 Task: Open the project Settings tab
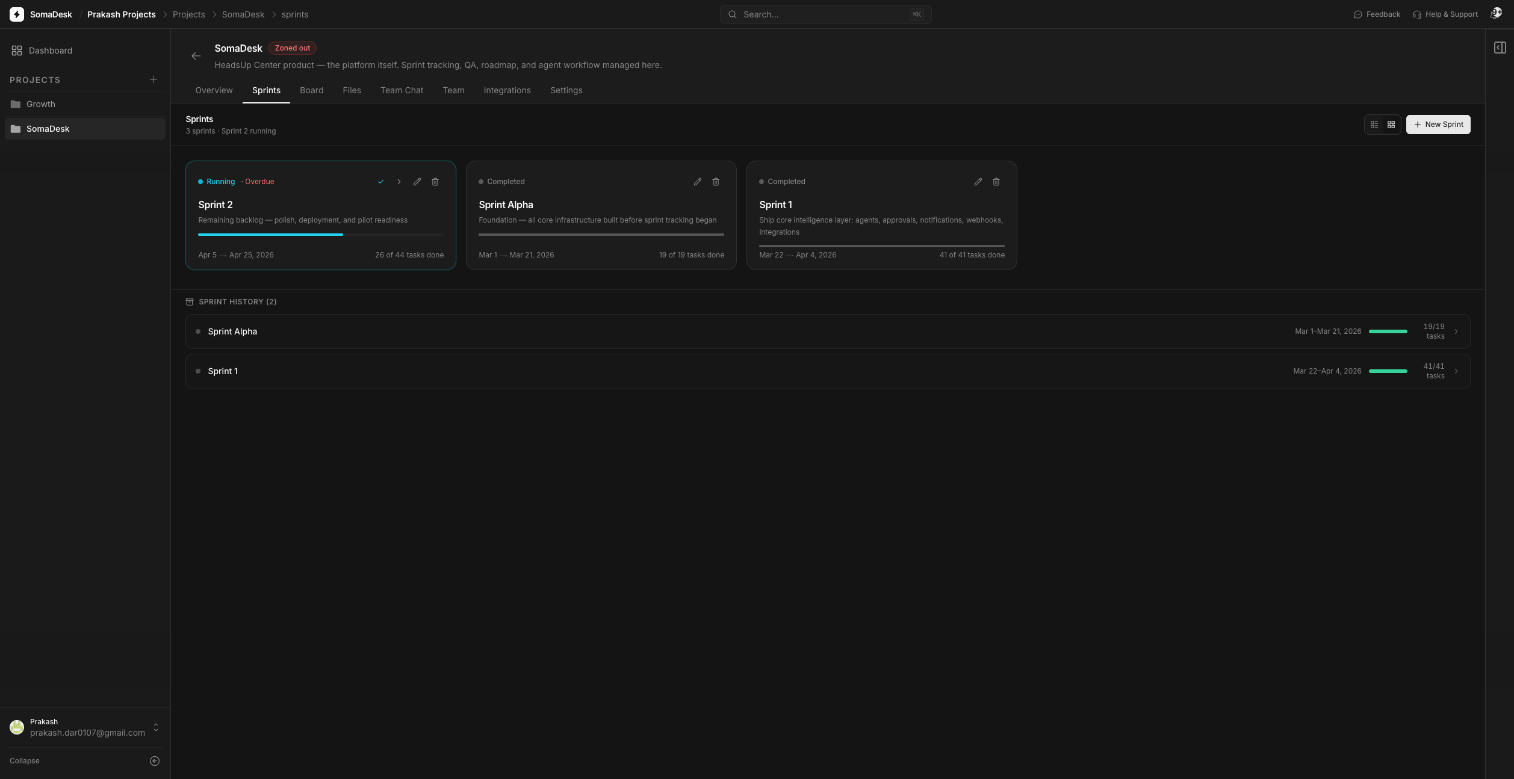pyautogui.click(x=566, y=90)
